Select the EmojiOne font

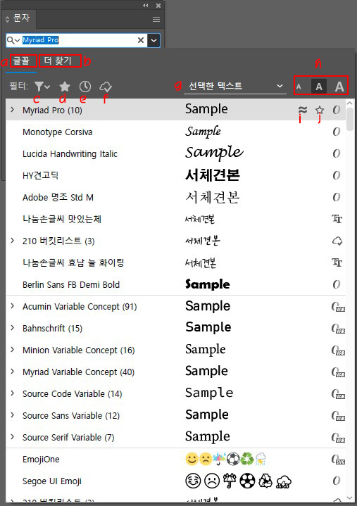[x=175, y=459]
